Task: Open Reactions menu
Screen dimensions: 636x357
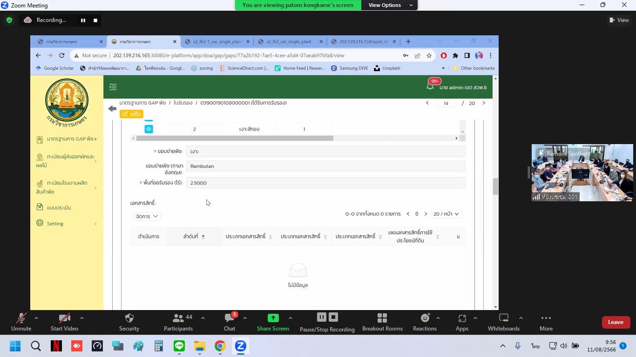Action: pyautogui.click(x=425, y=318)
